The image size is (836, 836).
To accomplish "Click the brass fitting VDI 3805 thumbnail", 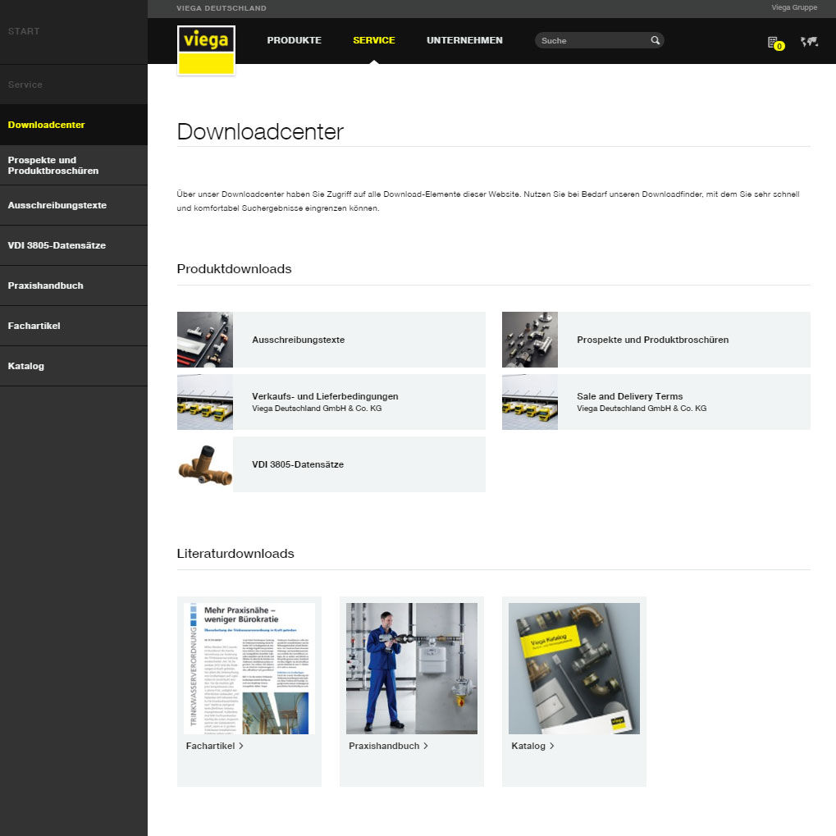I will point(205,464).
